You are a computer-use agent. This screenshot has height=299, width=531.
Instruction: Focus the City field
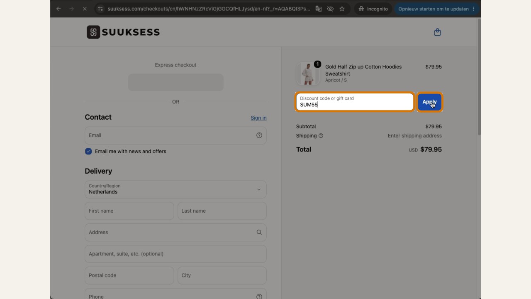(222, 275)
